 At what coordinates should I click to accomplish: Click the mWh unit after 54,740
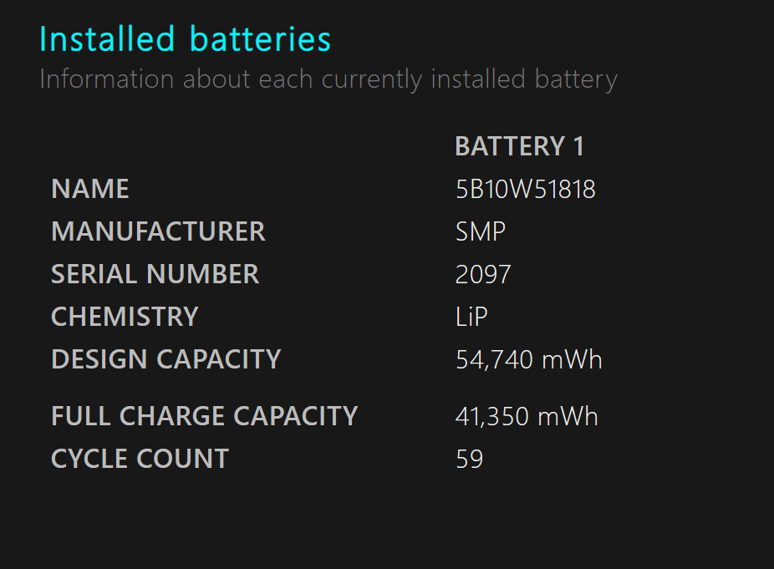[x=572, y=359]
